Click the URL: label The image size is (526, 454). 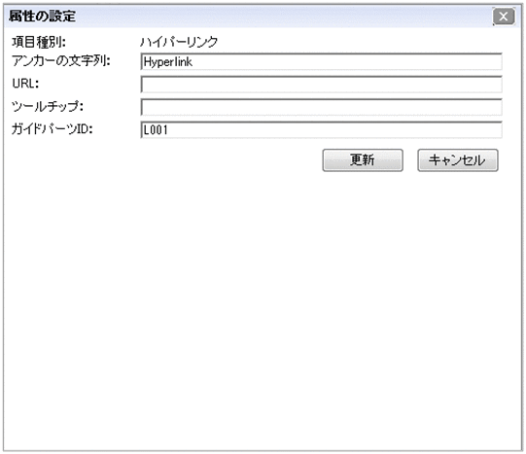coord(25,84)
